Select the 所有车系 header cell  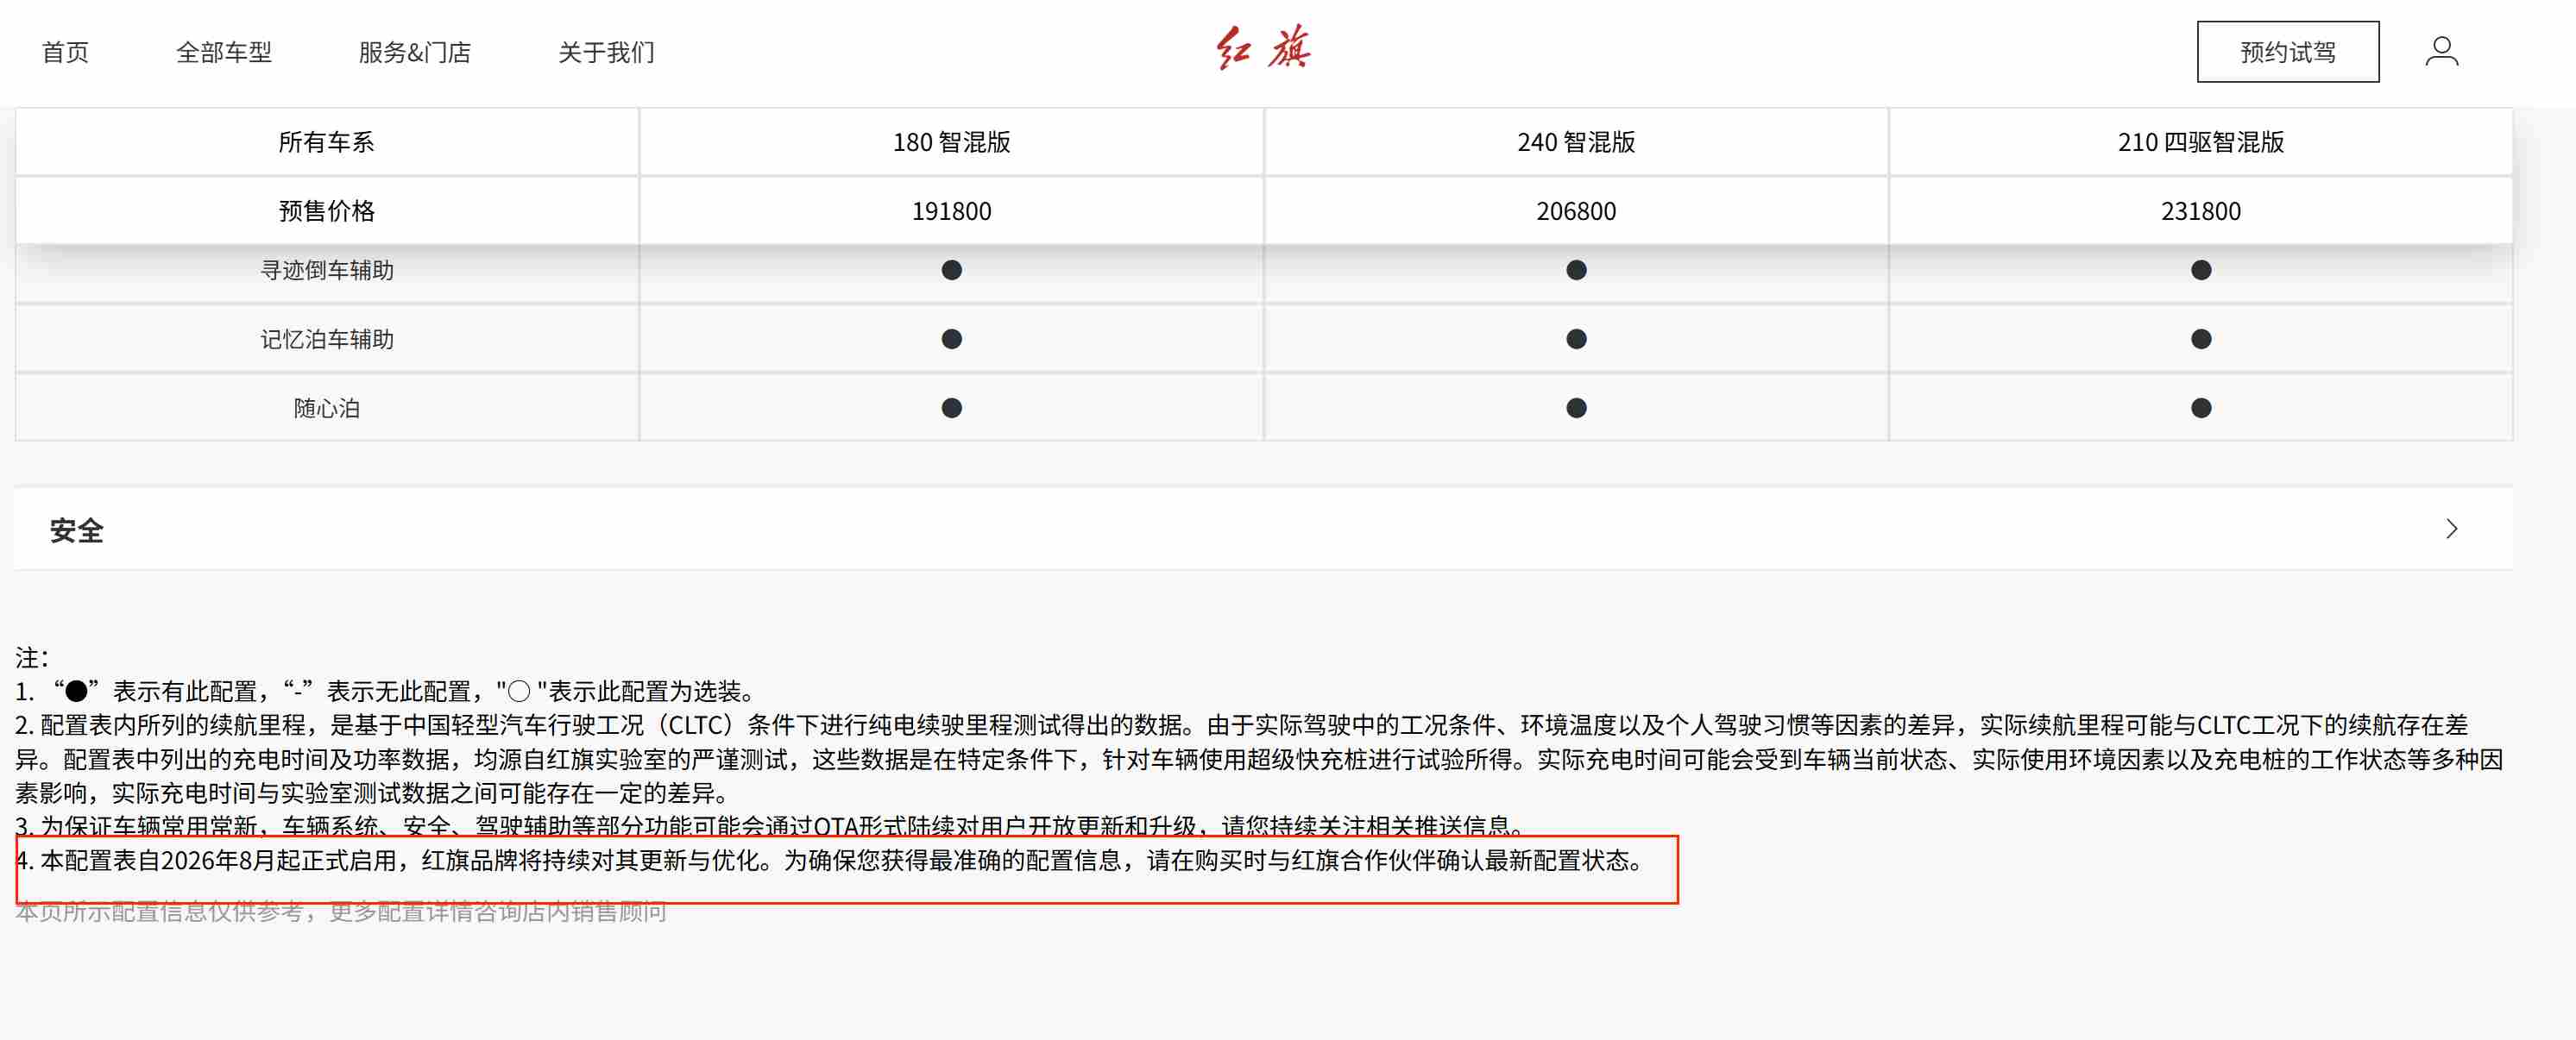pos(327,142)
